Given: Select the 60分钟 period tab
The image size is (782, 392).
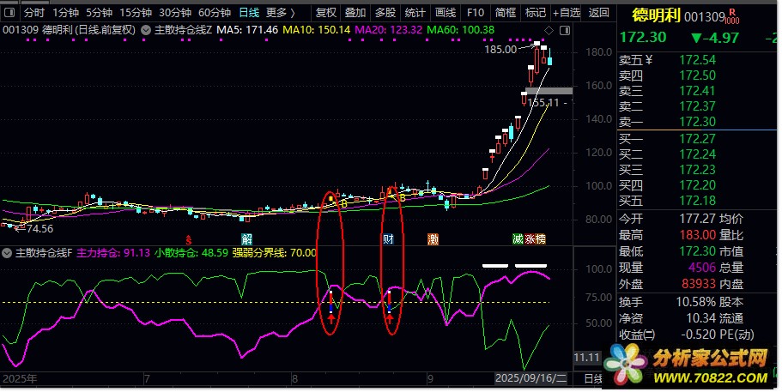Looking at the screenshot, I should coord(215,13).
